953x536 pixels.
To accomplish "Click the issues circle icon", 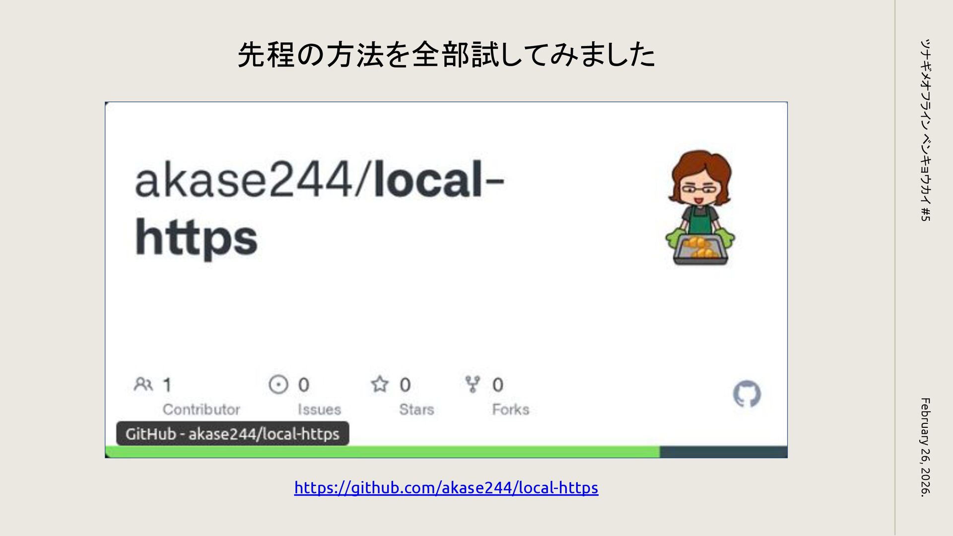I will pos(278,385).
